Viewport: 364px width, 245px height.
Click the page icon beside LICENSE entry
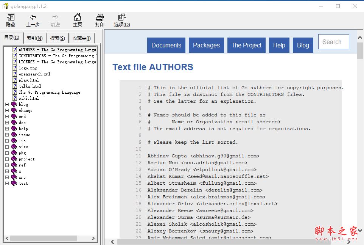15,62
